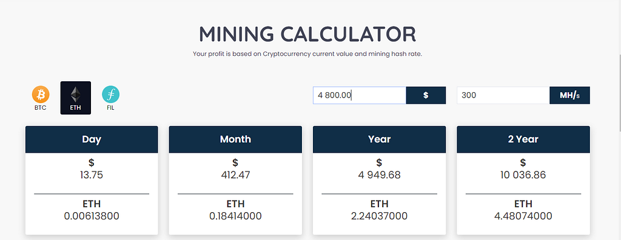621x240 pixels.
Task: Click the 0.18414000 monthly ETH value
Action: click(x=235, y=216)
